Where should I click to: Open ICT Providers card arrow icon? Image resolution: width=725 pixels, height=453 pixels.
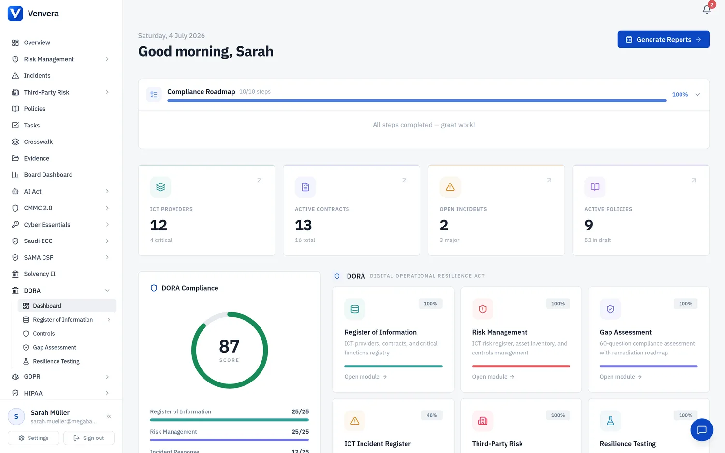pyautogui.click(x=260, y=180)
